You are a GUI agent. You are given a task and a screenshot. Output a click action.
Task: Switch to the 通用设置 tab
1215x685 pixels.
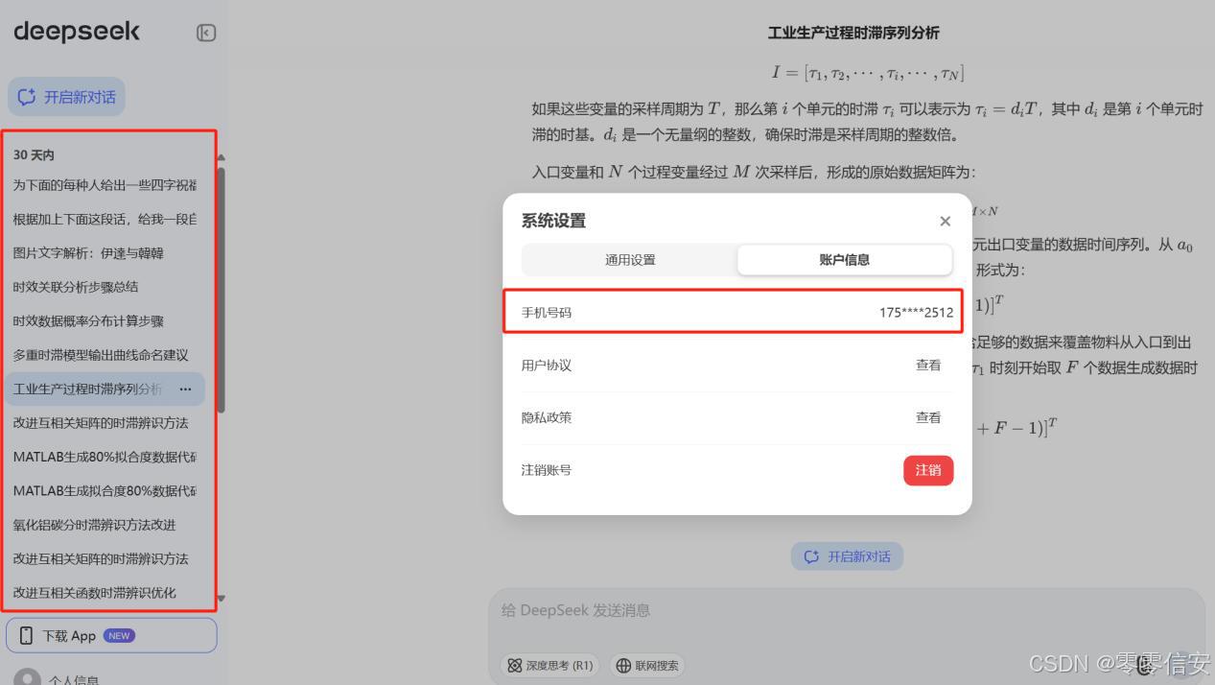630,260
